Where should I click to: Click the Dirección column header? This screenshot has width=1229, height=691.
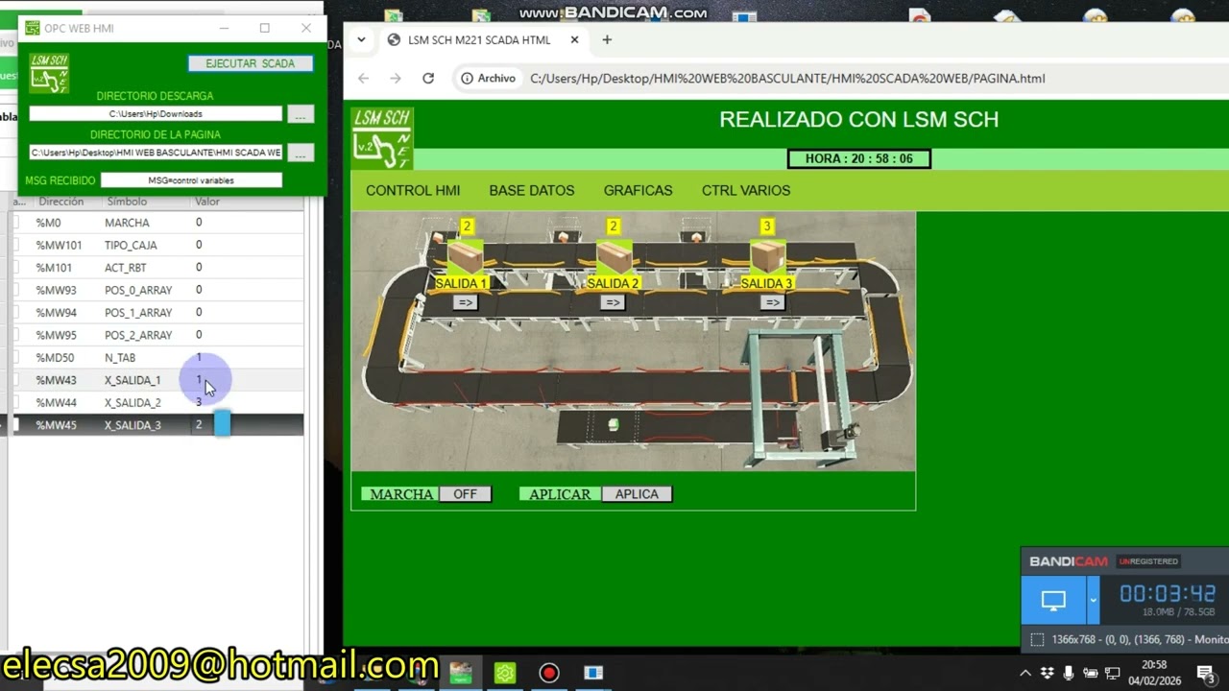click(61, 202)
